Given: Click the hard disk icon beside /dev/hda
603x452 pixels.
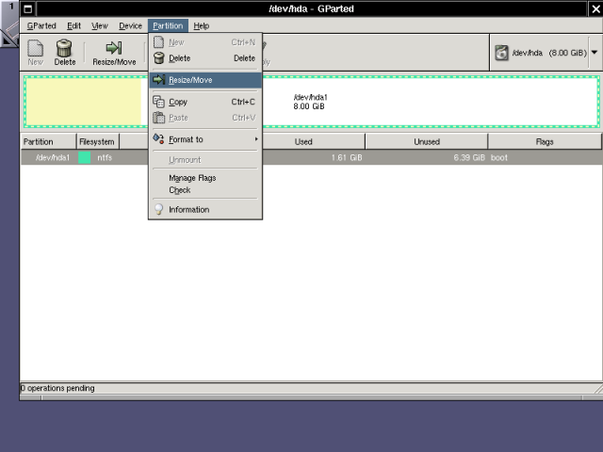Looking at the screenshot, I should click(x=501, y=53).
